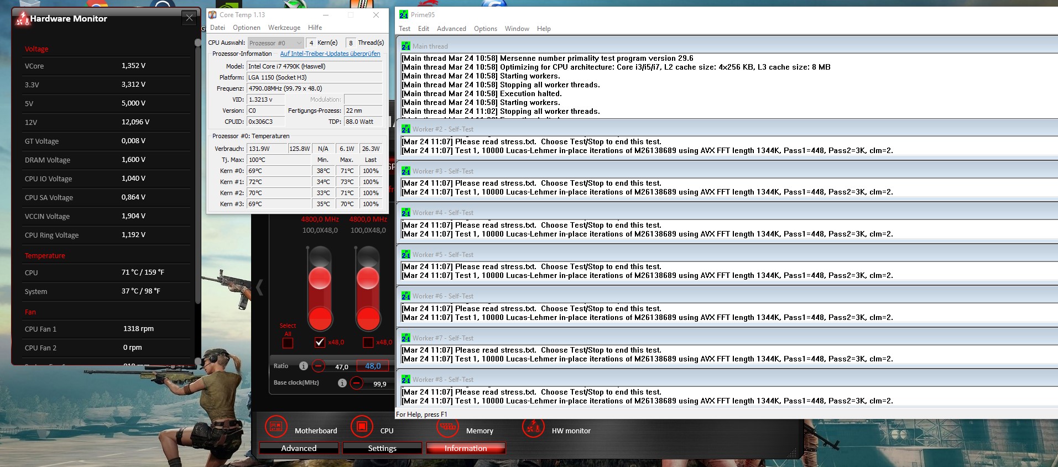Open the CPU section icon
1058x467 pixels.
[362, 427]
